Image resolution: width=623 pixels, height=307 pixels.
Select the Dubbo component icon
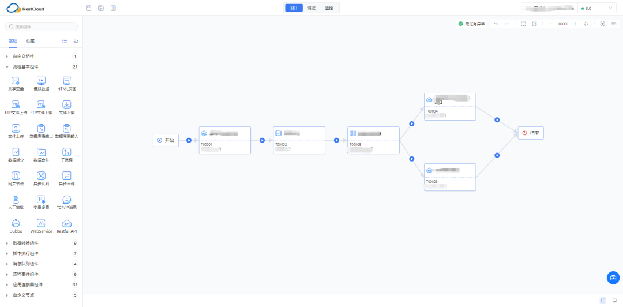[16, 223]
